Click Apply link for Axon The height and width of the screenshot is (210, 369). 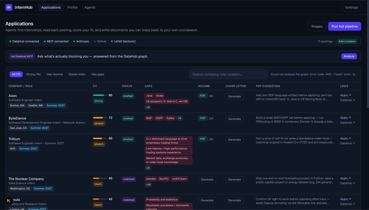345,95
